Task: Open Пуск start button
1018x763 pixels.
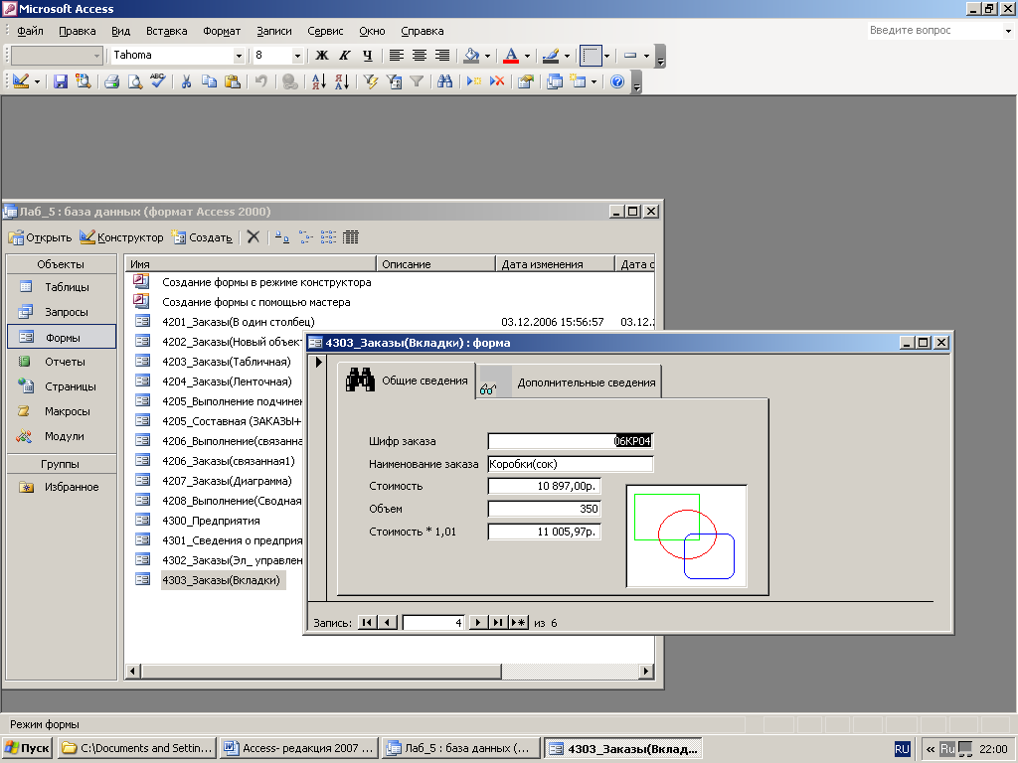Action: 27,749
